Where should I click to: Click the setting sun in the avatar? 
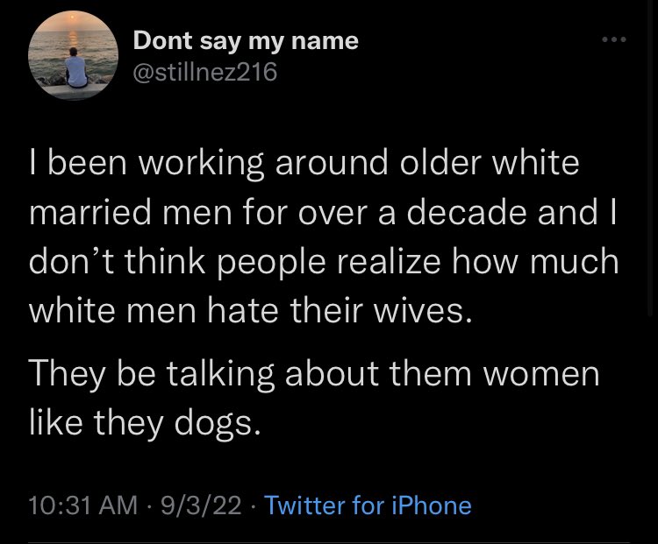coord(74,18)
